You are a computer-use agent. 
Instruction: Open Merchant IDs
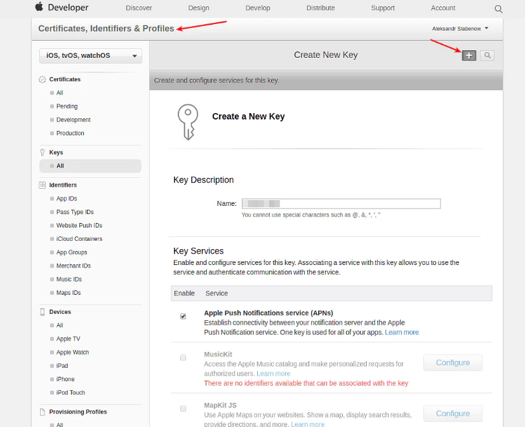coord(74,266)
